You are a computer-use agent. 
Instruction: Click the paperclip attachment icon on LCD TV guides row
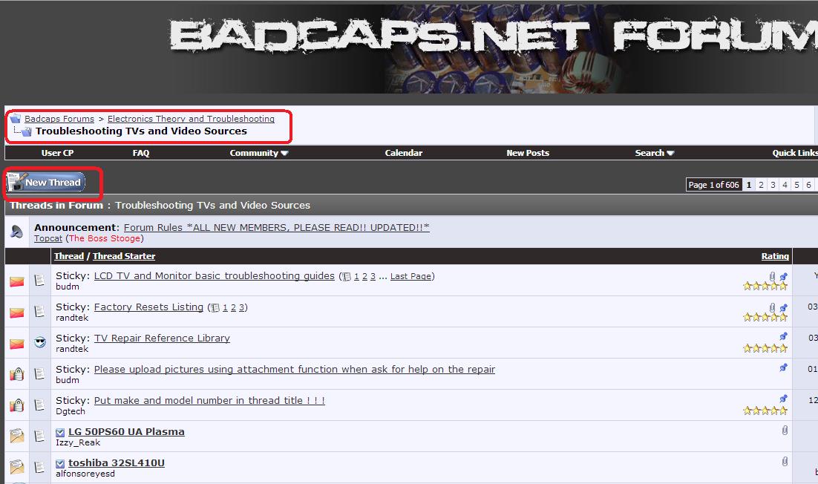click(772, 276)
